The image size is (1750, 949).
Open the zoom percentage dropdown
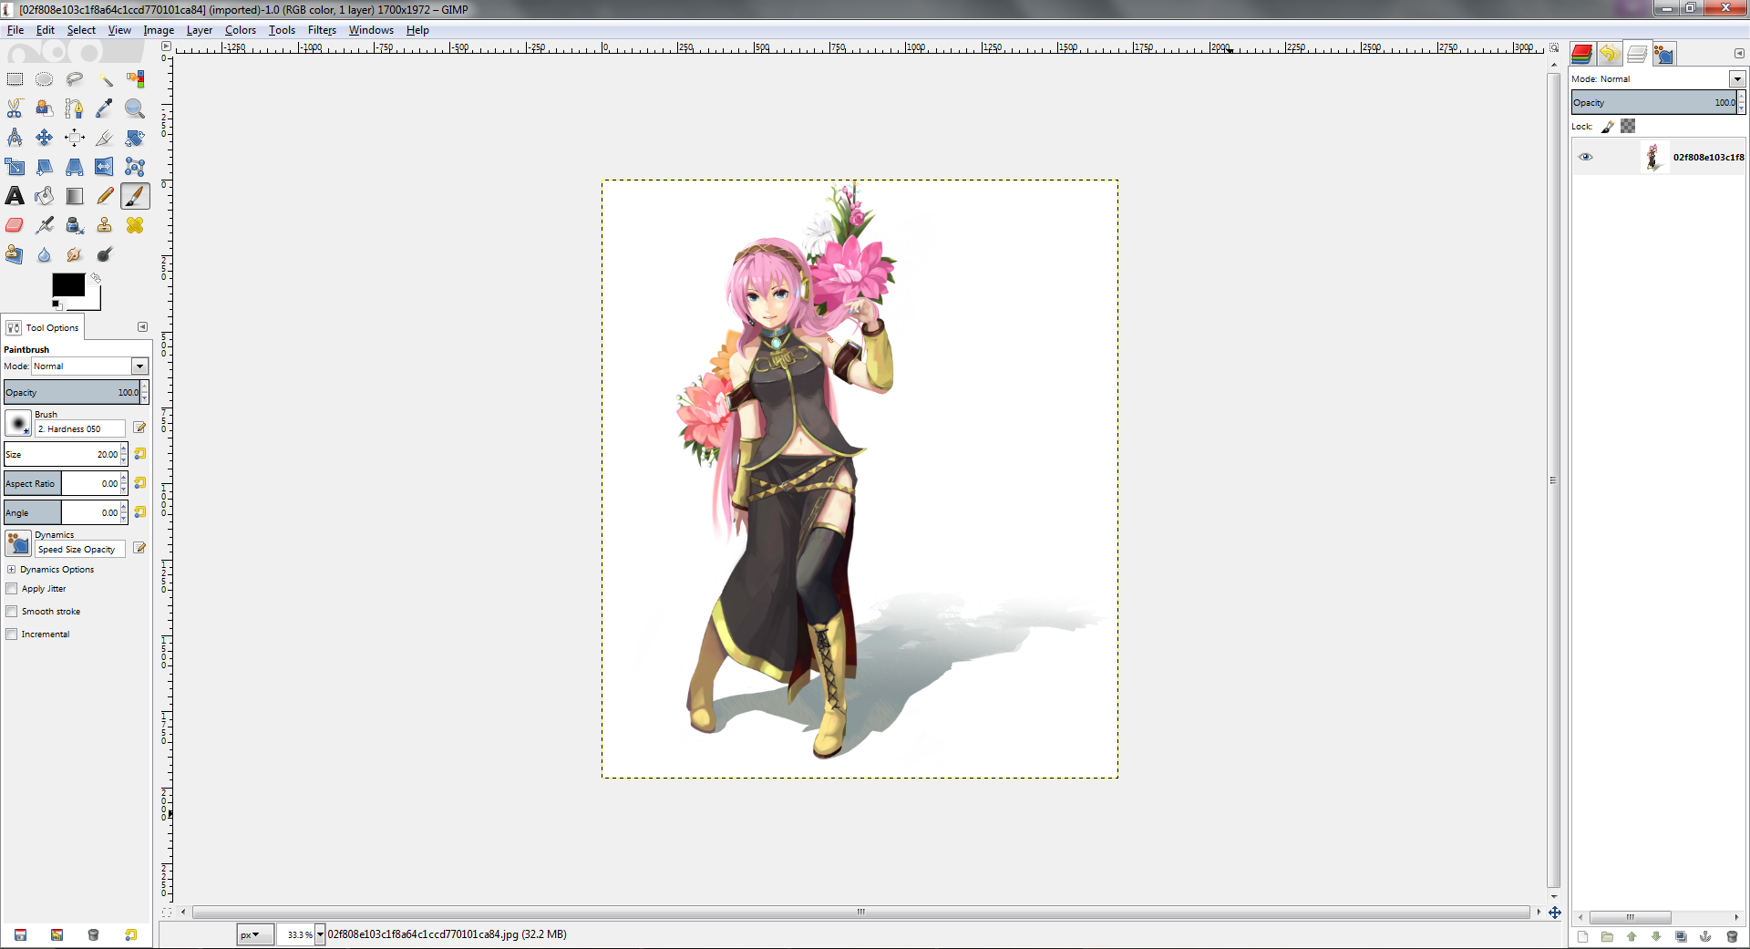click(x=320, y=934)
